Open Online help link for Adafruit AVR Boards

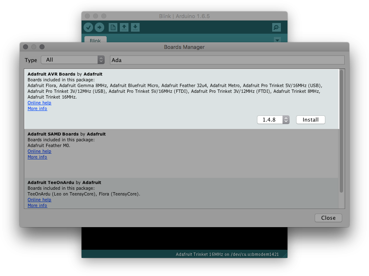click(39, 103)
